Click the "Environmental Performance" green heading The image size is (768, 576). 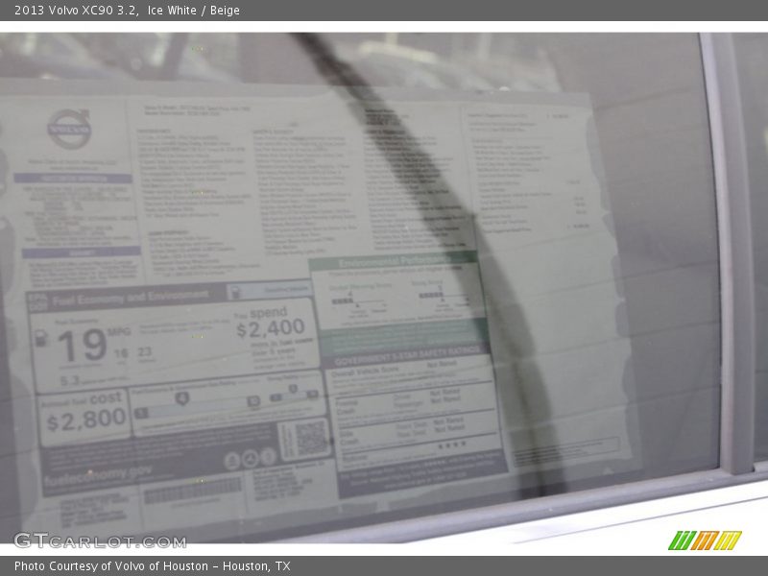(x=392, y=261)
